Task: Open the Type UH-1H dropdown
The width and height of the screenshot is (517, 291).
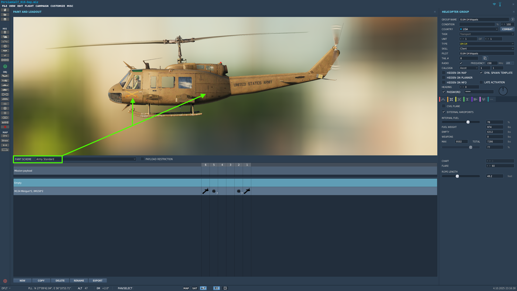Action: tap(487, 44)
